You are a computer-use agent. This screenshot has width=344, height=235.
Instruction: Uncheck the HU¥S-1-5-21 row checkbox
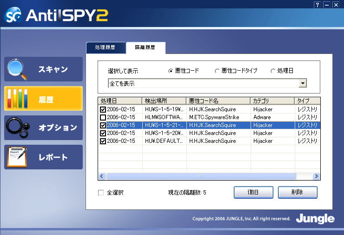[x=103, y=125]
